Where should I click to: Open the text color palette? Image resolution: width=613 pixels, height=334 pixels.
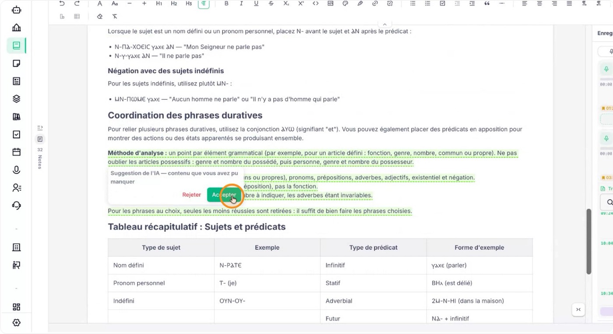point(345,3)
